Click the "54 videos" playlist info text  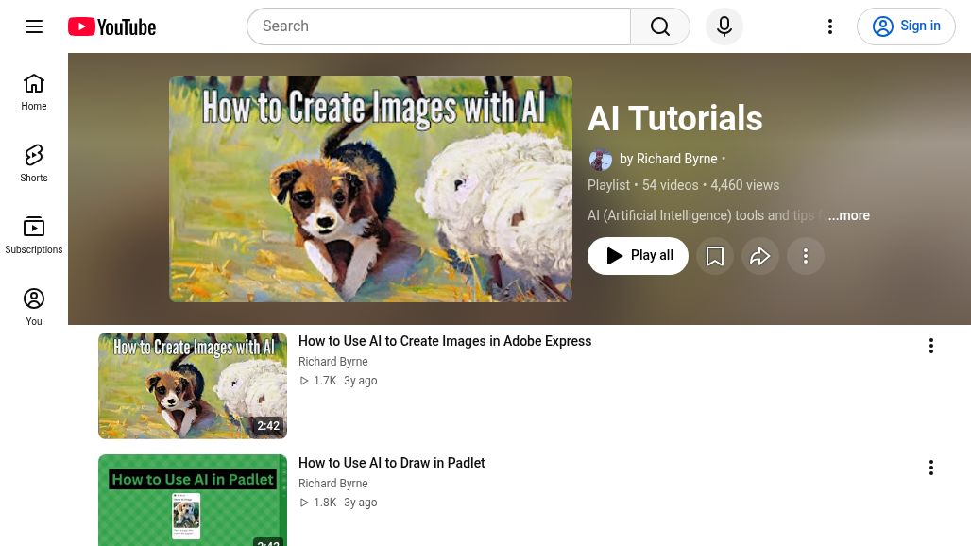tap(670, 185)
